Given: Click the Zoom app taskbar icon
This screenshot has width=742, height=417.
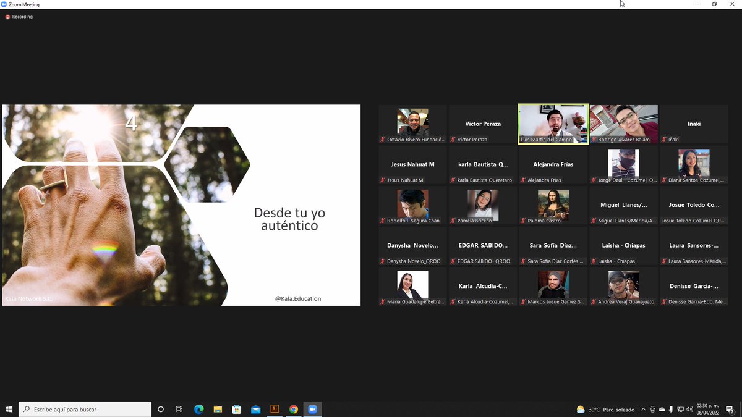Looking at the screenshot, I should coord(312,409).
